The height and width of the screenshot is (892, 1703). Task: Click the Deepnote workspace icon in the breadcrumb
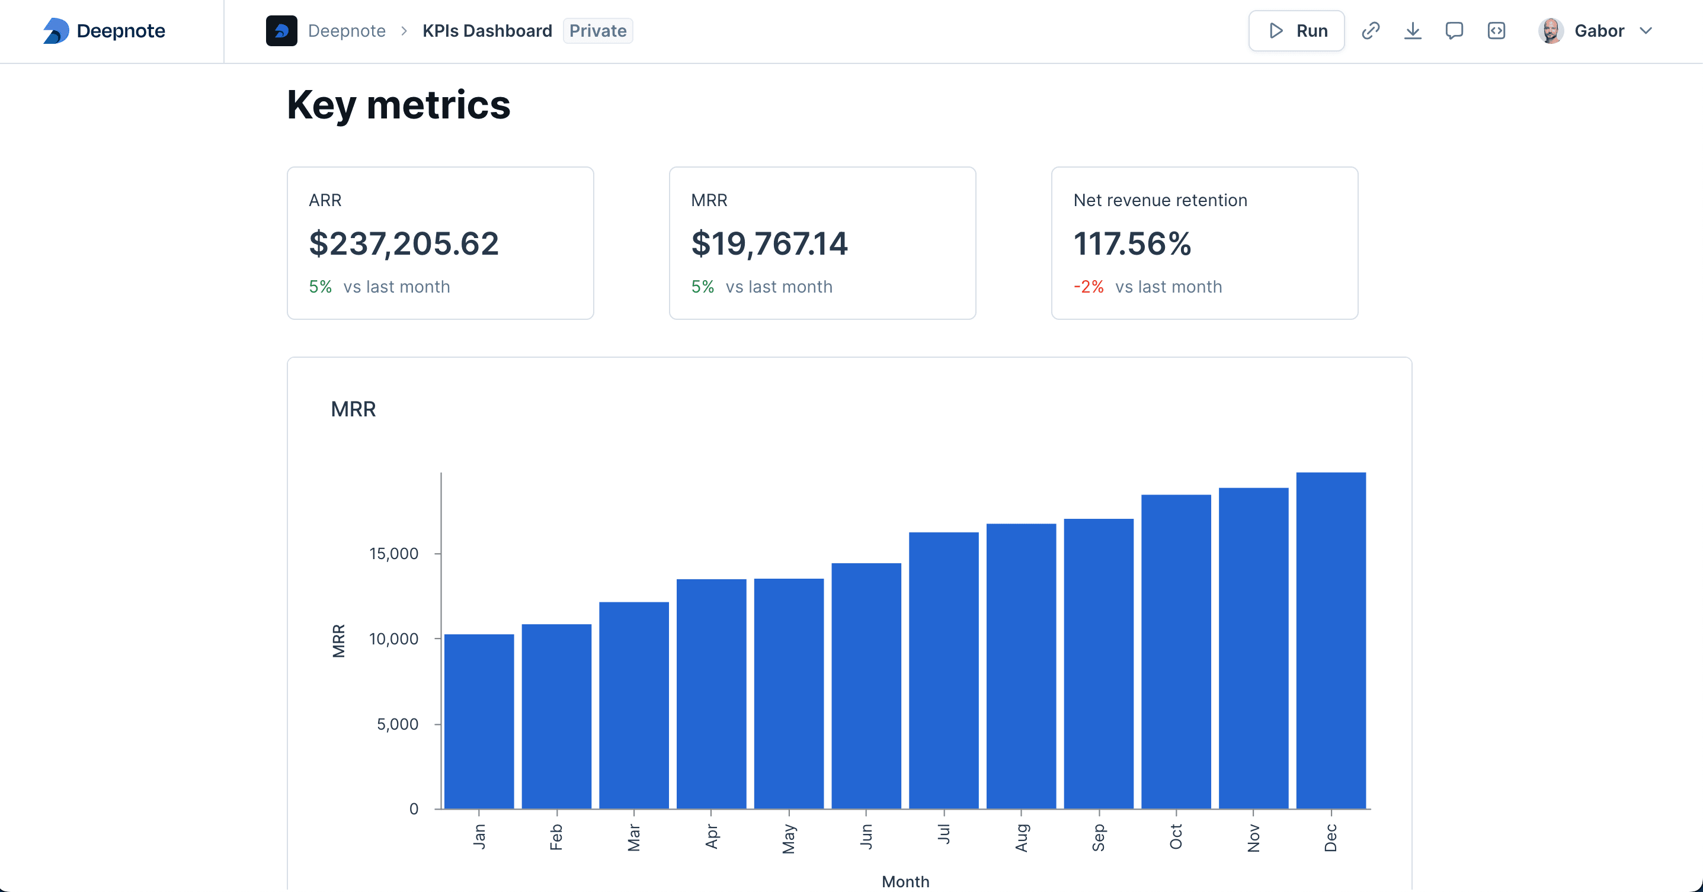[x=281, y=31]
